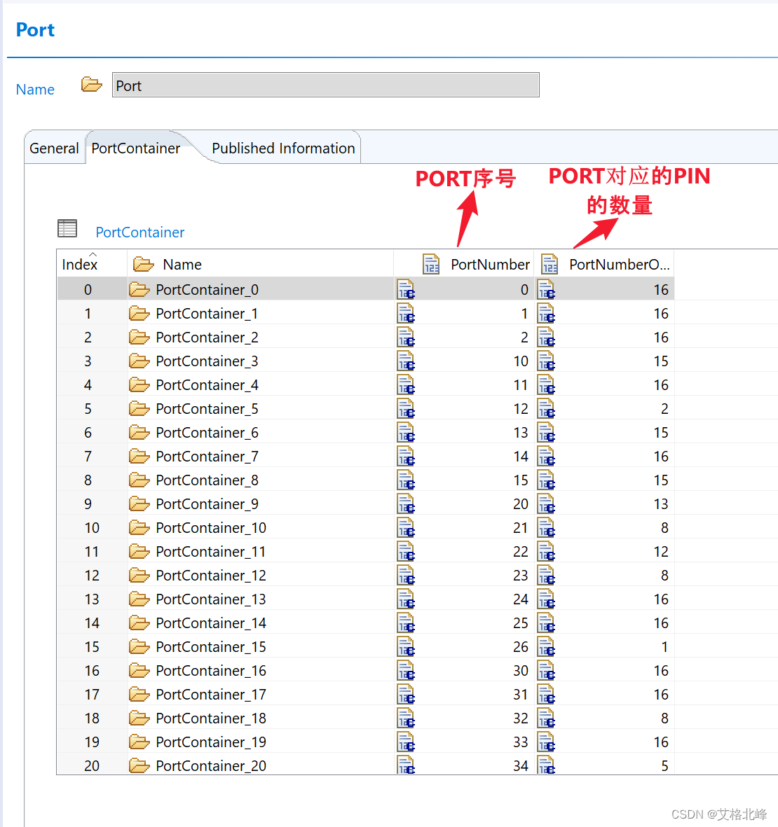778x827 pixels.
Task: Click the folder icon next to the Name field
Action: coord(91,84)
